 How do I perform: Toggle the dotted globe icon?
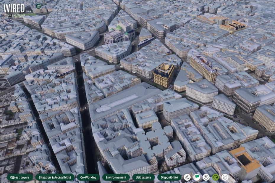[x=225, y=177]
